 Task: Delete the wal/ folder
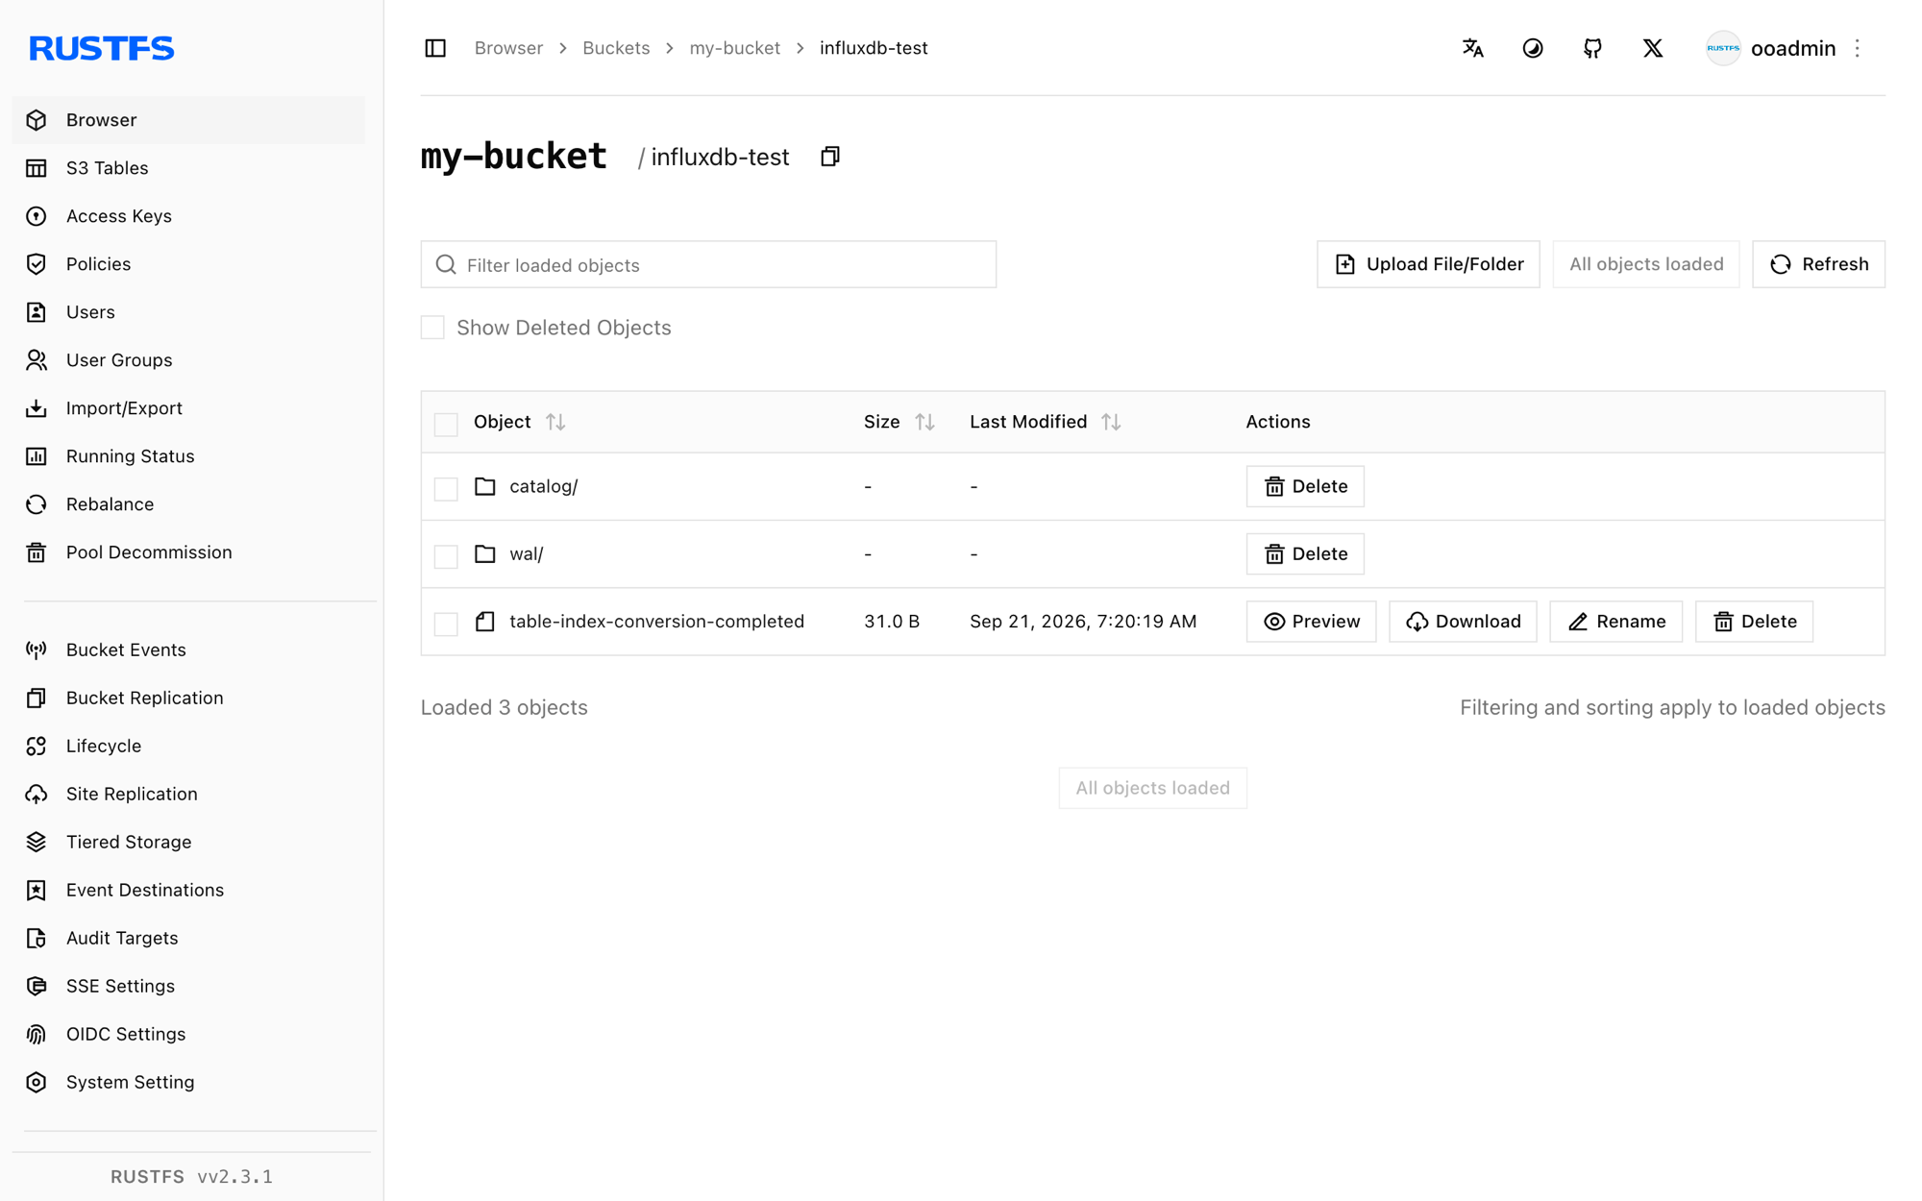tap(1305, 553)
